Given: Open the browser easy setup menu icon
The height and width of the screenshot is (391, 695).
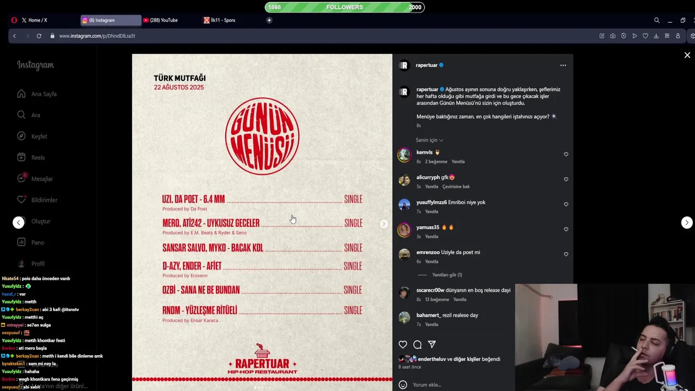Looking at the screenshot, I should point(667,36).
